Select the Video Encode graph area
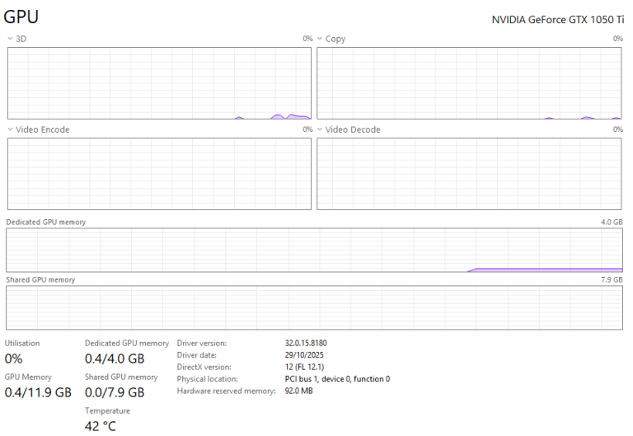This screenshot has height=436, width=633. pos(159,173)
